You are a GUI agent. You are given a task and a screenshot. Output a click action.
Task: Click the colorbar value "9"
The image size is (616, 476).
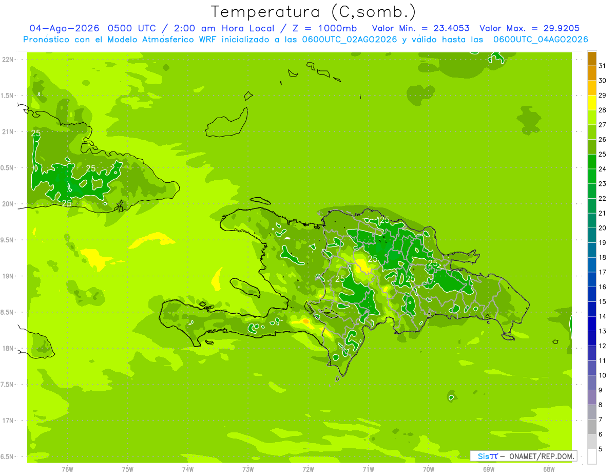601,390
